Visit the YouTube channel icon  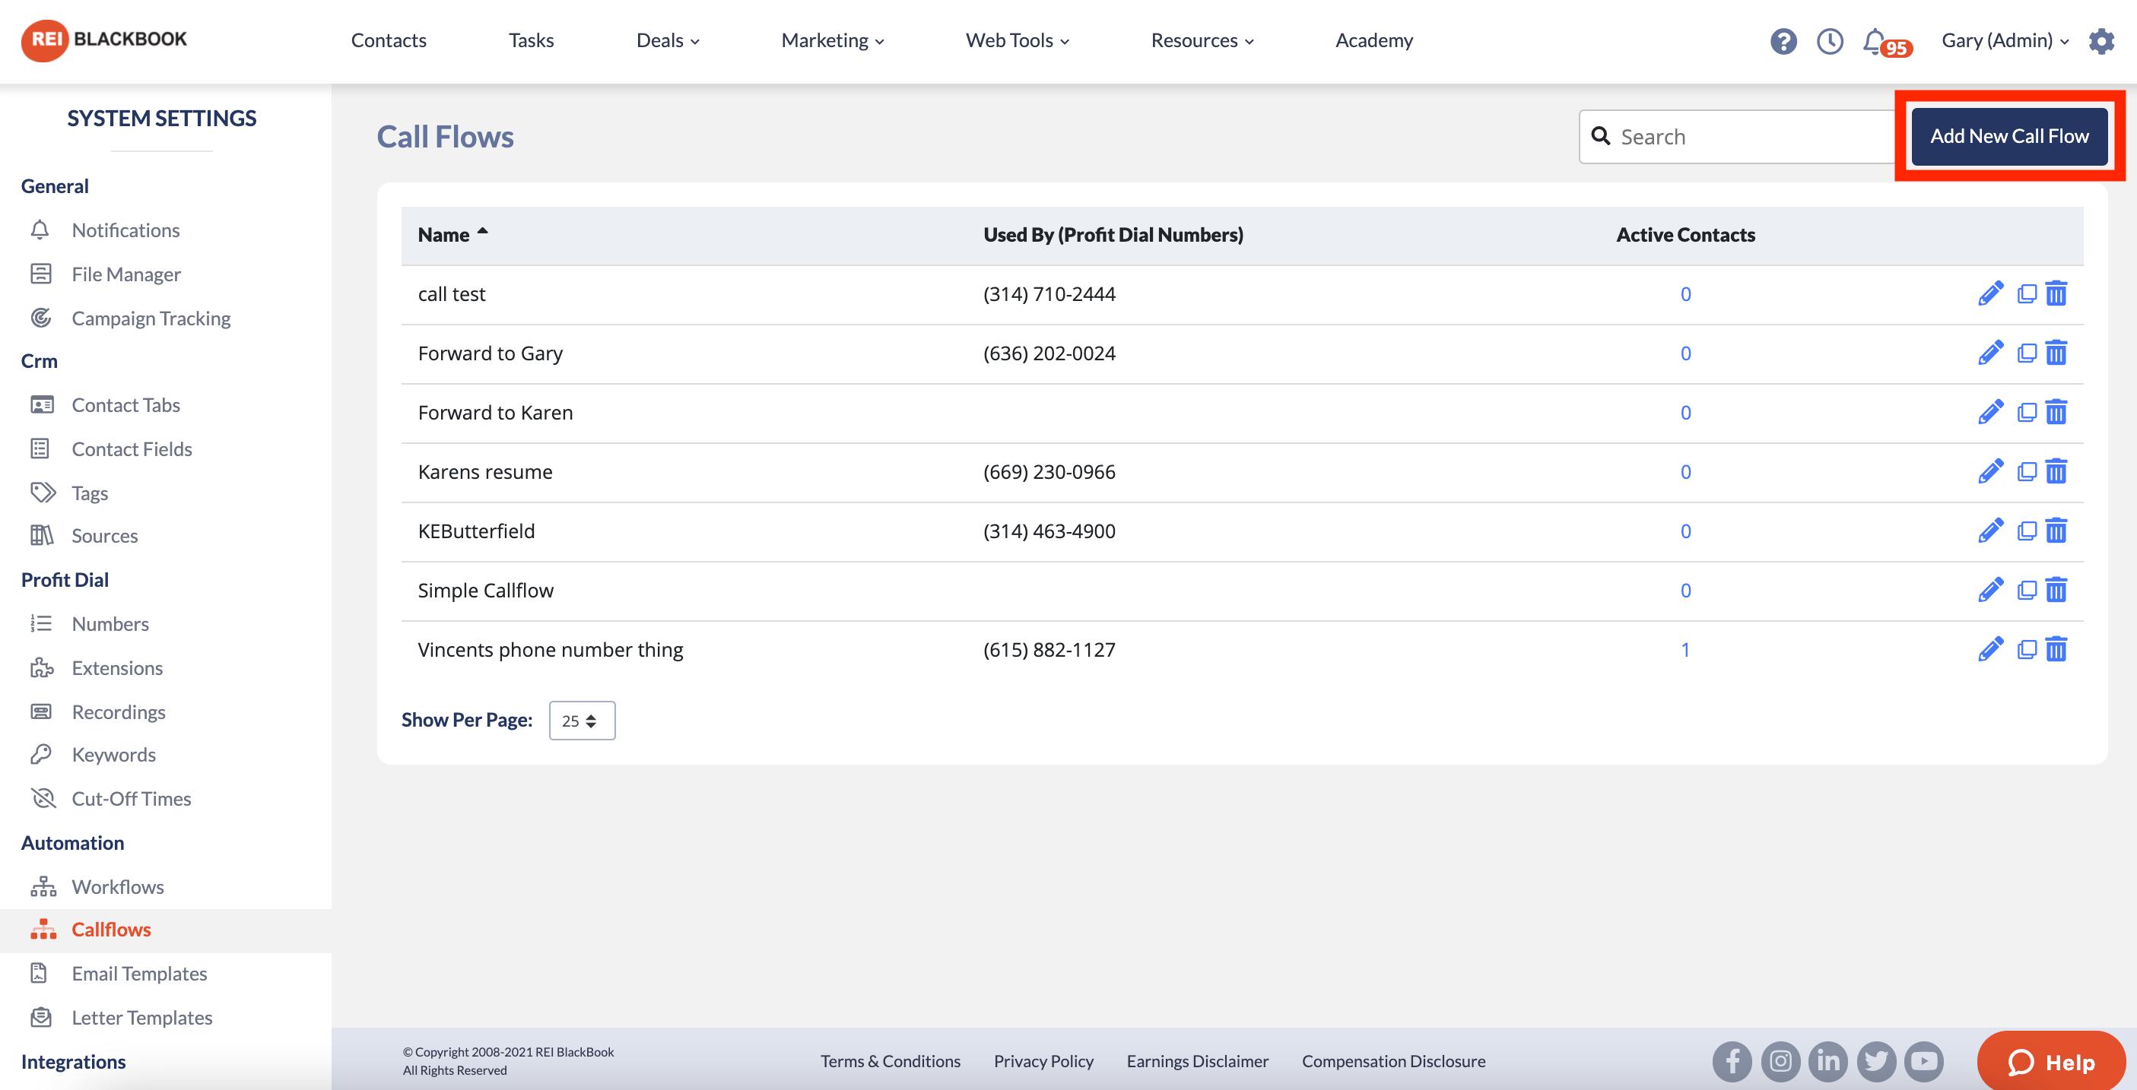[x=1925, y=1061]
